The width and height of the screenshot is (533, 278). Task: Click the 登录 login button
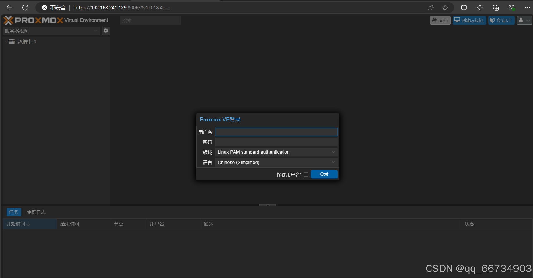pos(324,174)
